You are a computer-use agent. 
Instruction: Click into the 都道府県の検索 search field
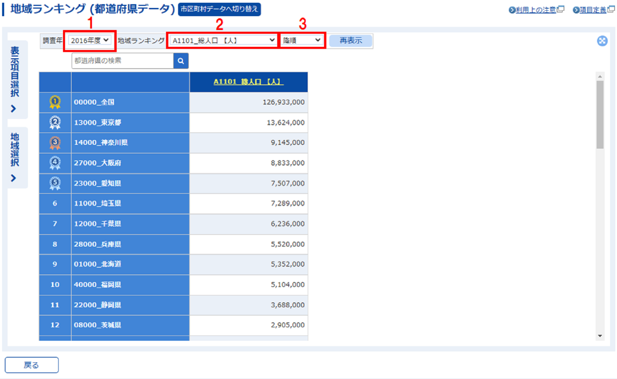tap(123, 61)
